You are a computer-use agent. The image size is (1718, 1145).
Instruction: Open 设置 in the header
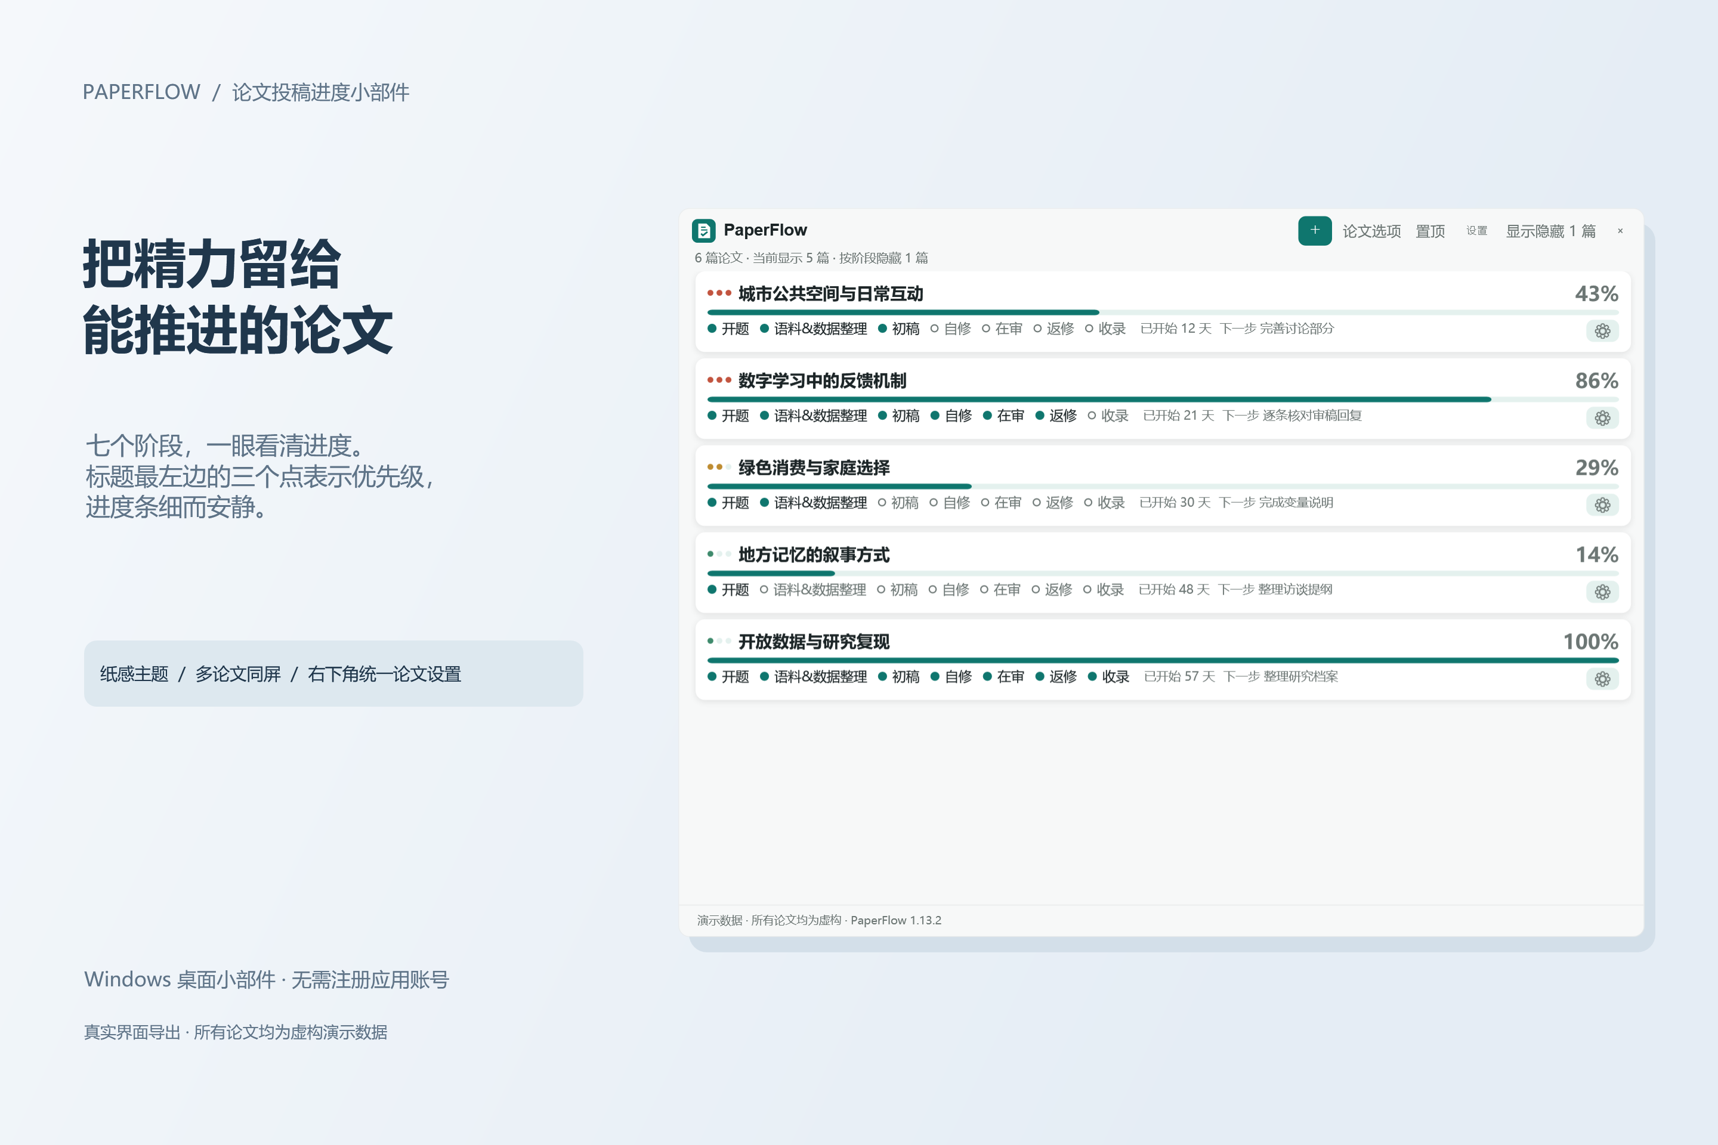[x=1476, y=231]
